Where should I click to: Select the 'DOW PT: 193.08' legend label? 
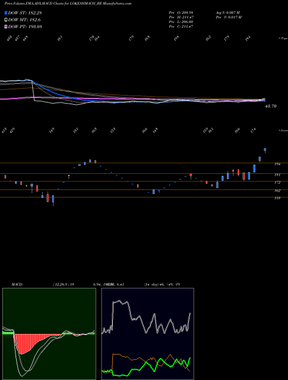25,27
